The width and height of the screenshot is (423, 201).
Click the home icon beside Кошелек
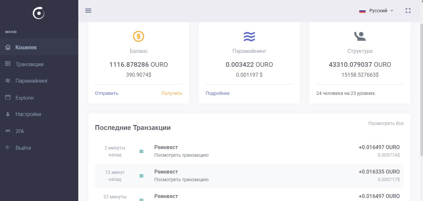click(x=8, y=47)
